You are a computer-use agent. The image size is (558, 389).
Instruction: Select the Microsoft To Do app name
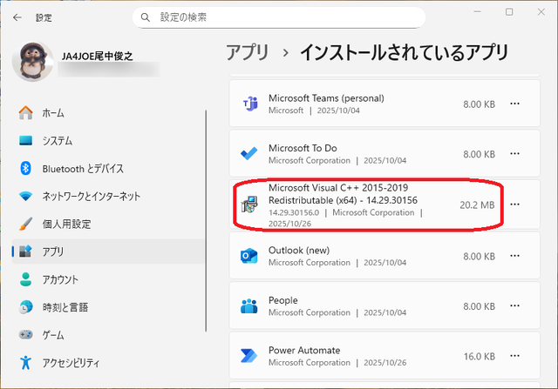pyautogui.click(x=303, y=148)
